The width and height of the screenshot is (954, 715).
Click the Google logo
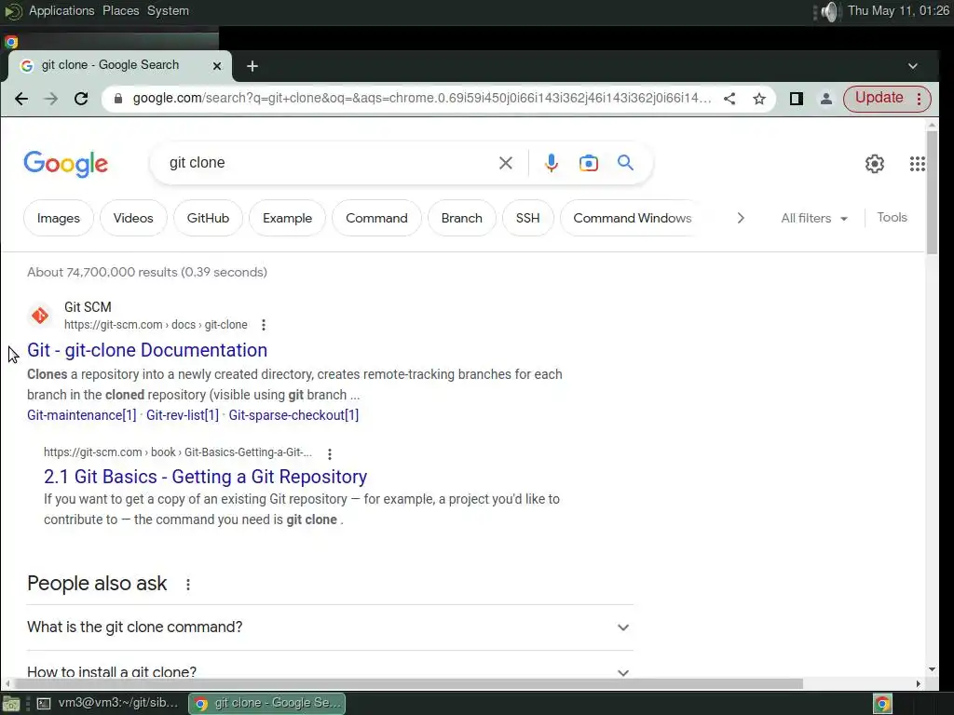point(66,164)
